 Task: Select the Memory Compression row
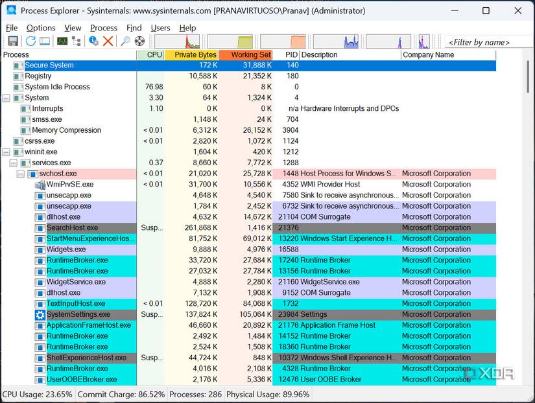click(249, 130)
